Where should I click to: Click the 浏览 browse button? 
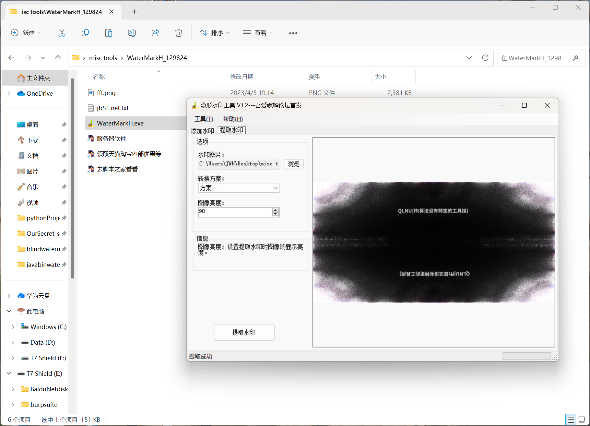293,164
